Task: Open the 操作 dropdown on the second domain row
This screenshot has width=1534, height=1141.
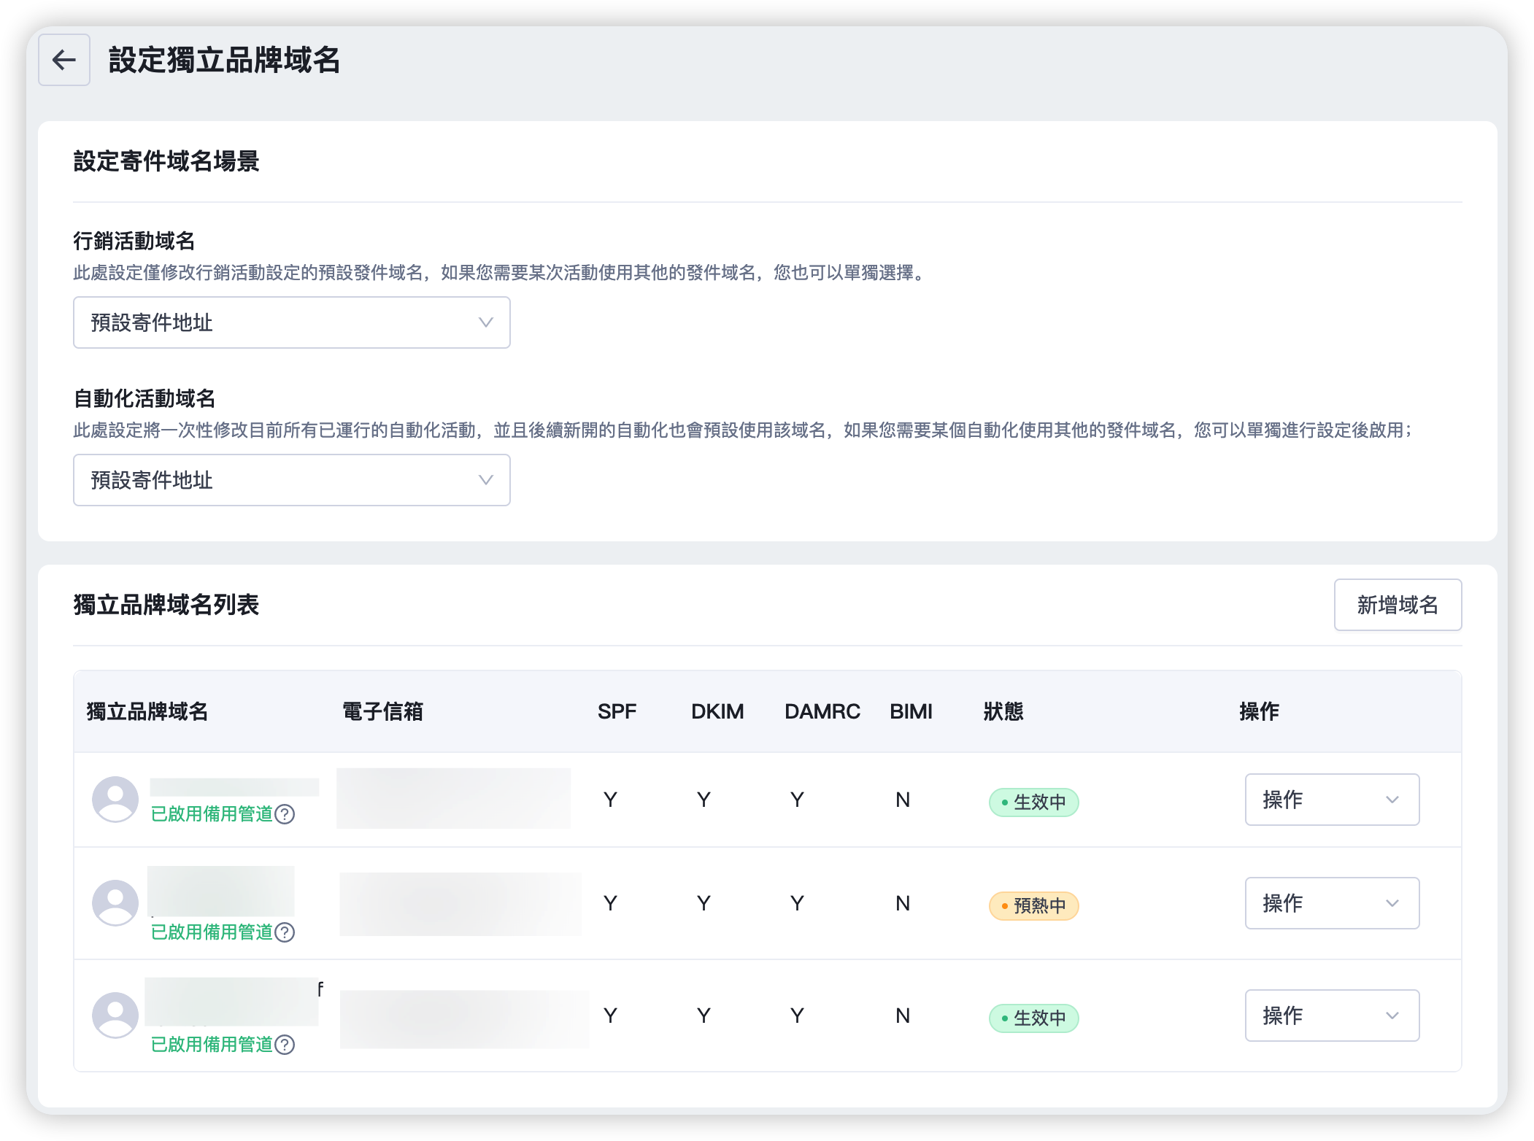Action: point(1331,902)
